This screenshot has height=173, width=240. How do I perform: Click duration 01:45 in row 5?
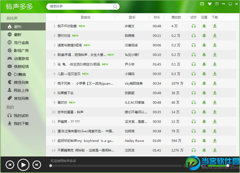point(157,64)
